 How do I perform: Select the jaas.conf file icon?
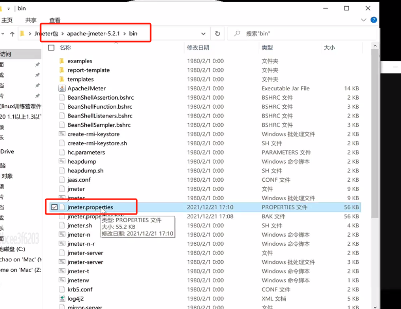pyautogui.click(x=62, y=180)
